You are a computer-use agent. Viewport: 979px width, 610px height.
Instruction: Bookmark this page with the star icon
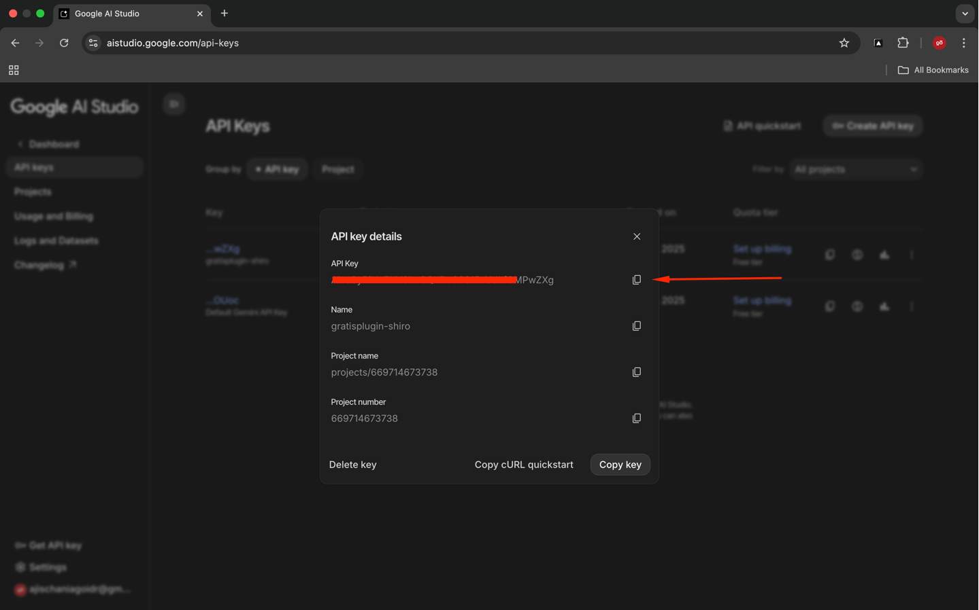click(x=844, y=43)
